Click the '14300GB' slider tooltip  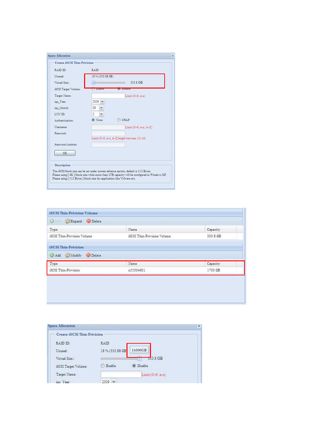[x=139, y=350]
